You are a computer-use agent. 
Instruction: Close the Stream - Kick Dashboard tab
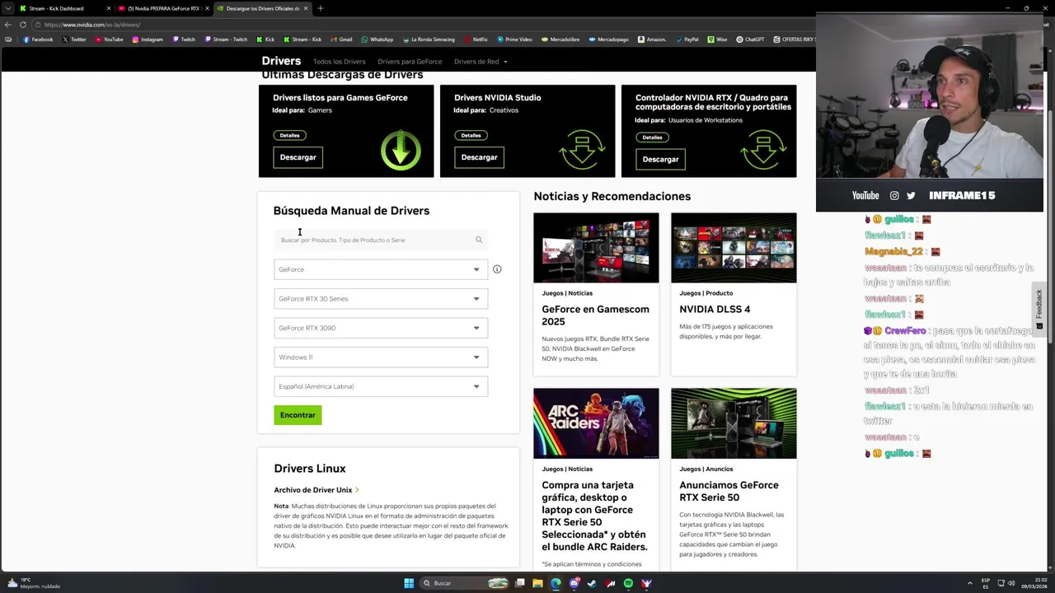[x=108, y=8]
